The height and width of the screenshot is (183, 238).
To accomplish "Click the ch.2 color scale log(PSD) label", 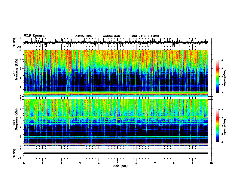I will point(225,127).
